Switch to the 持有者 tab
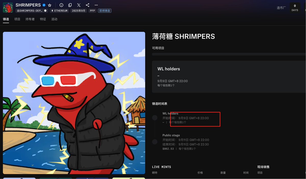 [30, 19]
